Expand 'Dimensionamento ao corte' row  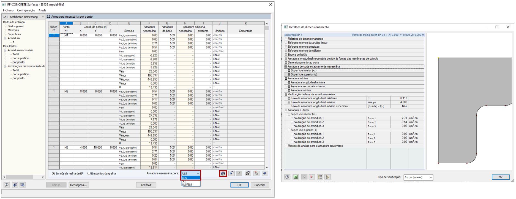[x=286, y=63]
